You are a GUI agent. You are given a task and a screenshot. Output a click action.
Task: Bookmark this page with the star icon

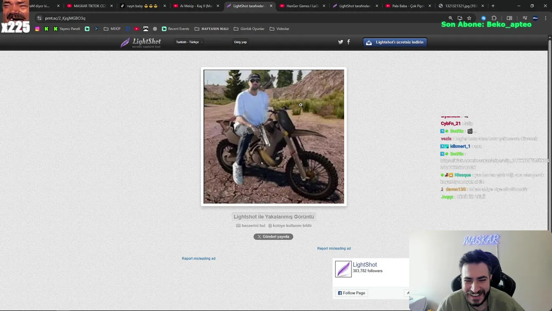point(469,18)
